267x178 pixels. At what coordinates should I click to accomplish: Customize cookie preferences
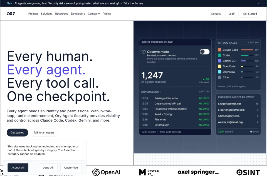pos(71,168)
